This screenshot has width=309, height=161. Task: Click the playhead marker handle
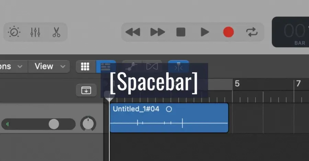pos(109,96)
